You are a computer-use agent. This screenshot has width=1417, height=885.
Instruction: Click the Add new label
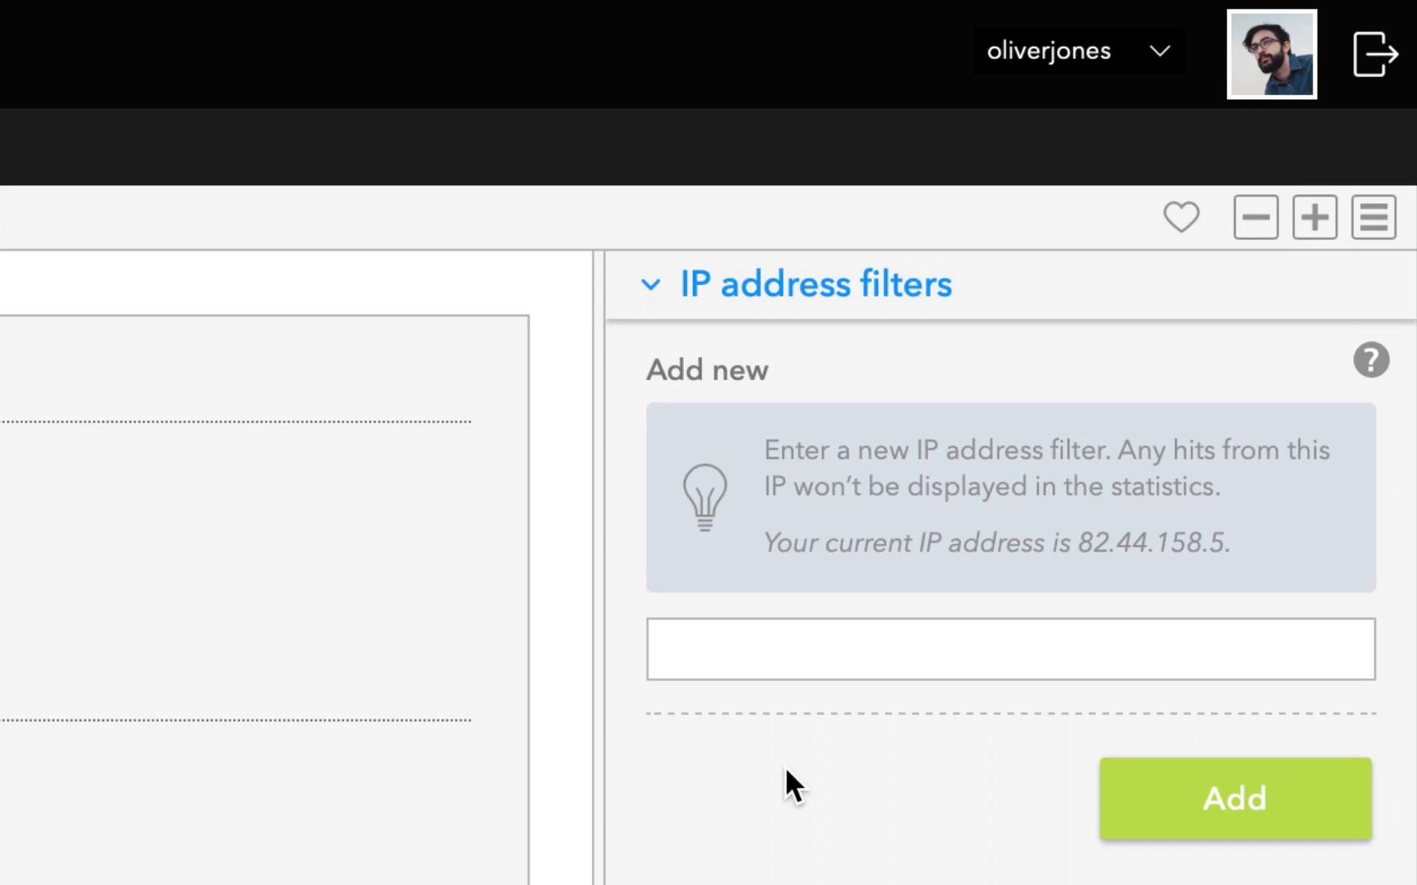pos(707,370)
